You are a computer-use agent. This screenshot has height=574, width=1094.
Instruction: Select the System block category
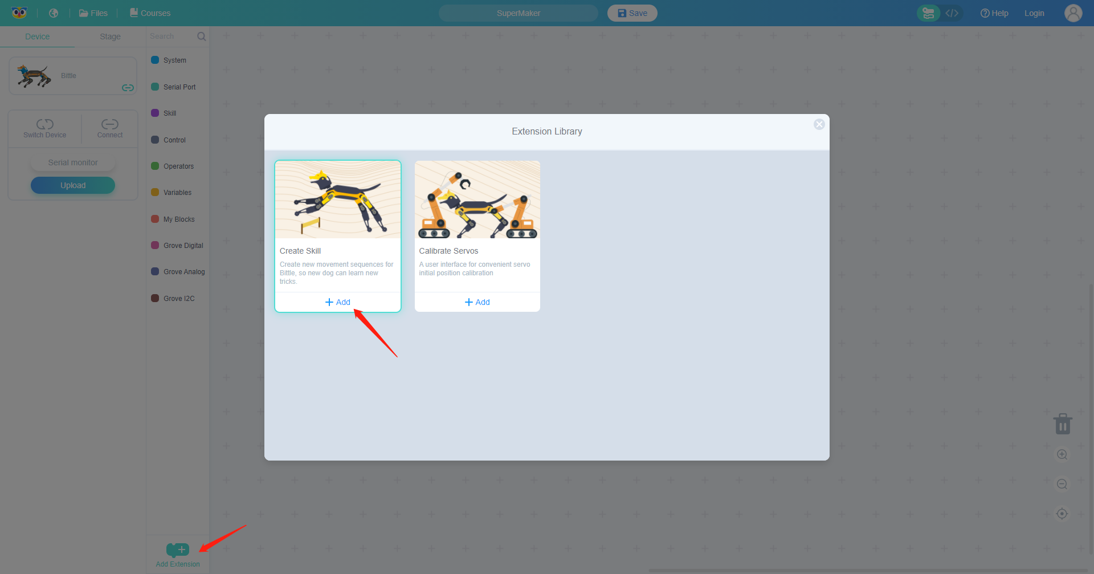tap(169, 60)
